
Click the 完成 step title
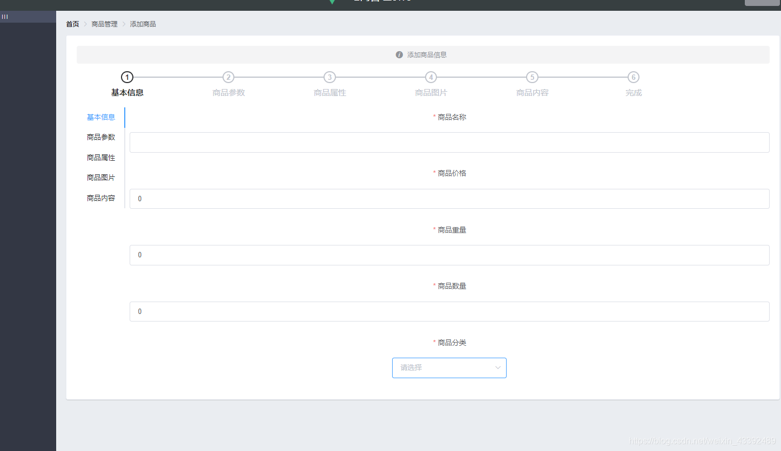click(634, 93)
